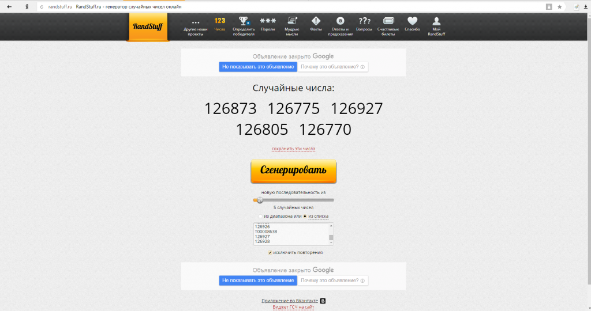This screenshot has height=311, width=591.
Task: Open the browser downloads arrow icon
Action: (x=586, y=7)
